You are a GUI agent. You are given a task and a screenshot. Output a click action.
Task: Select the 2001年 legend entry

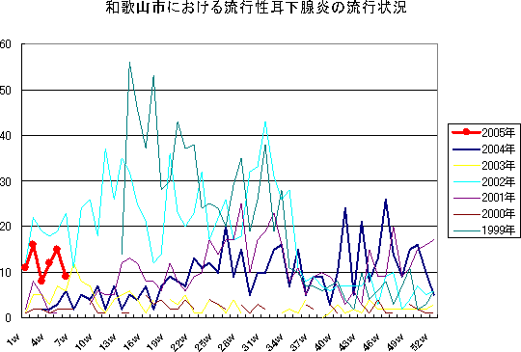click(483, 198)
